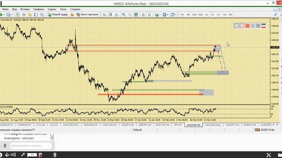Switch chart to bar chart style
The height and width of the screenshot is (158, 282).
[x=104, y=14]
